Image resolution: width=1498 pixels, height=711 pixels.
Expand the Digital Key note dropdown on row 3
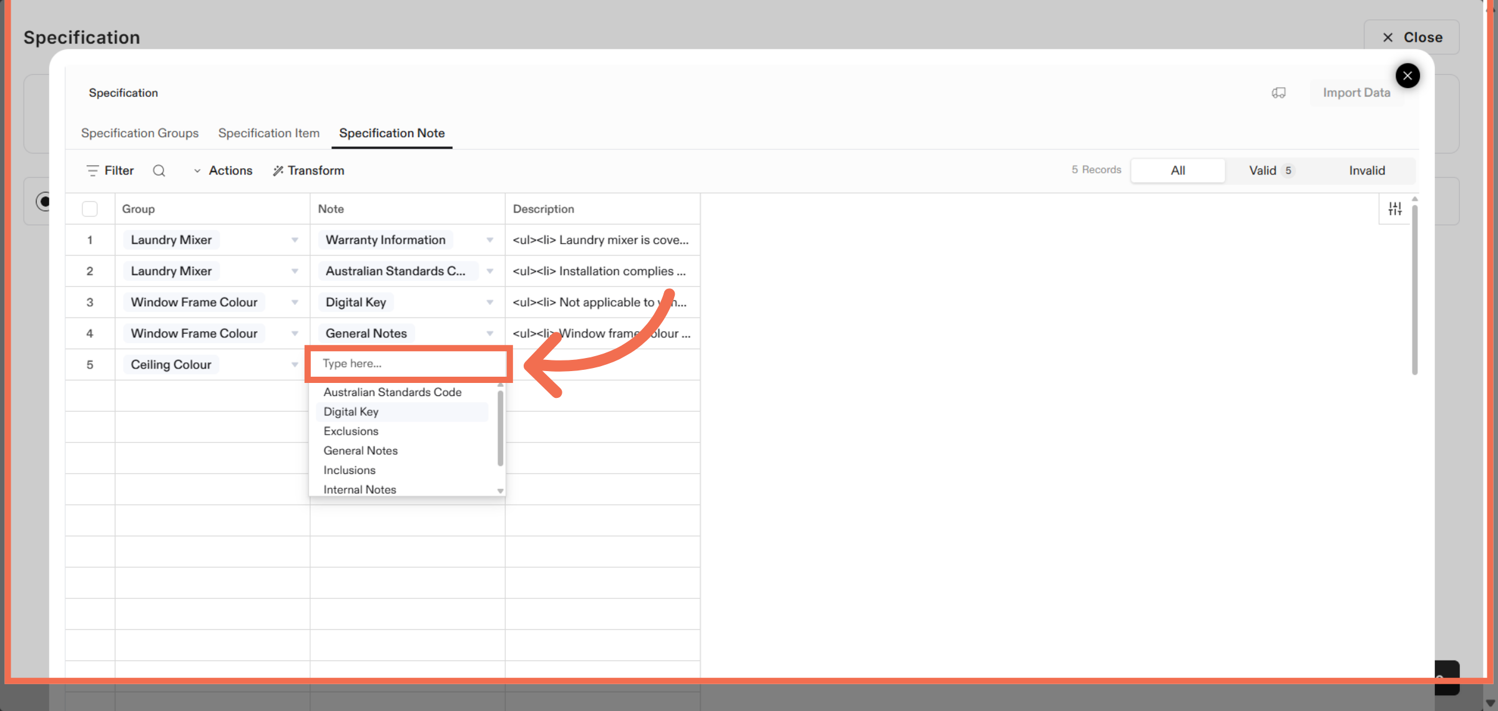tap(490, 302)
